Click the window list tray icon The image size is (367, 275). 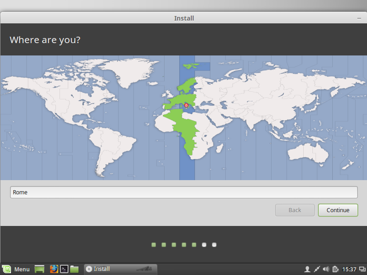(362, 269)
